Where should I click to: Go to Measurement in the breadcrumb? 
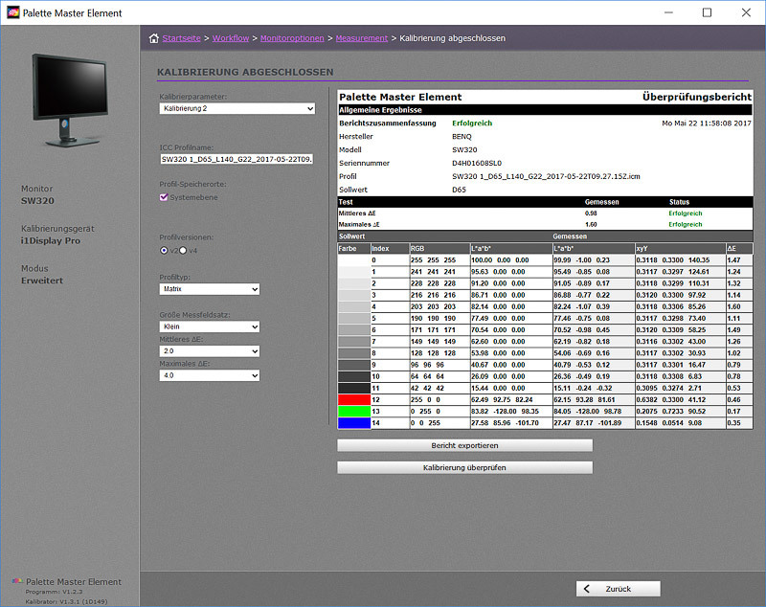click(x=362, y=38)
